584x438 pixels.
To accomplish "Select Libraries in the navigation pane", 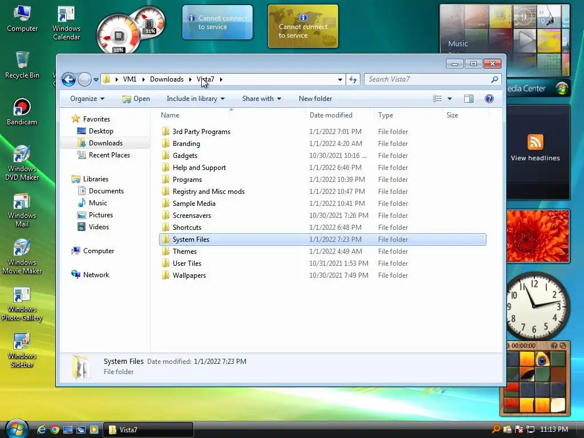I will (96, 179).
